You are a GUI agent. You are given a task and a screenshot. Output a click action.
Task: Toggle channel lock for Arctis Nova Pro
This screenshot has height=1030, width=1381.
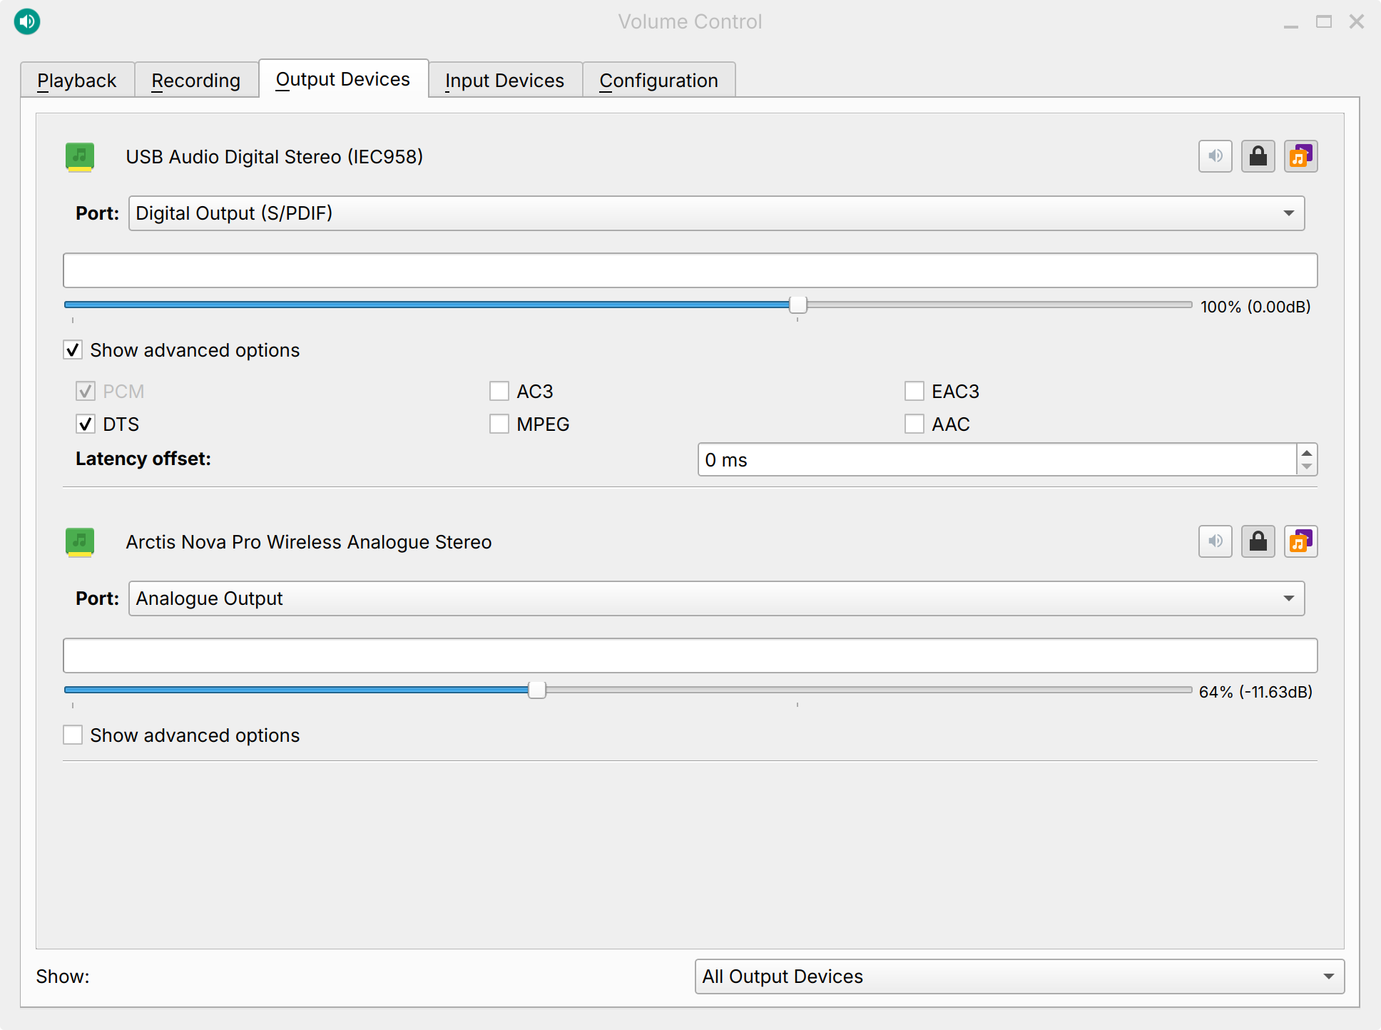pyautogui.click(x=1258, y=541)
